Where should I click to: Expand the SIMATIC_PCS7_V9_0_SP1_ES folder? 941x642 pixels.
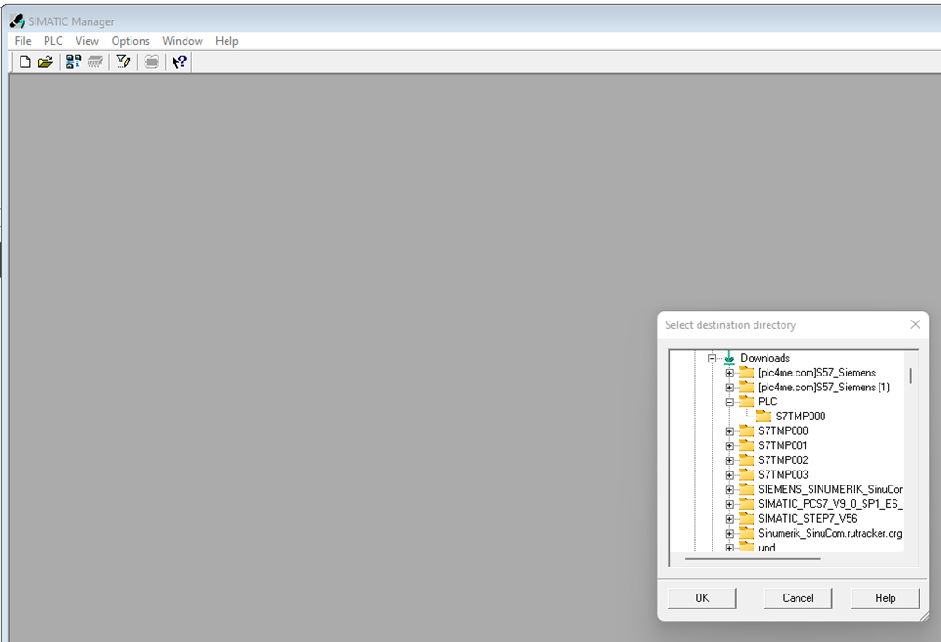click(729, 504)
